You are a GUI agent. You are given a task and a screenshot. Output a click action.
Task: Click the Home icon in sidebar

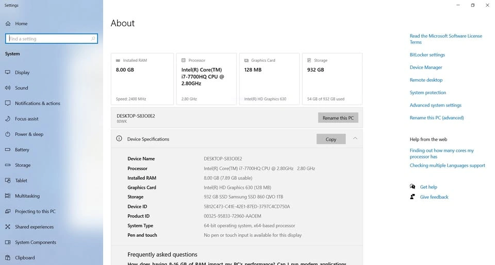[8, 24]
